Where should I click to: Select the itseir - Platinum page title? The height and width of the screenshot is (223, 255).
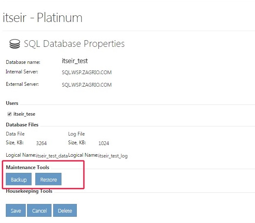pos(43,17)
